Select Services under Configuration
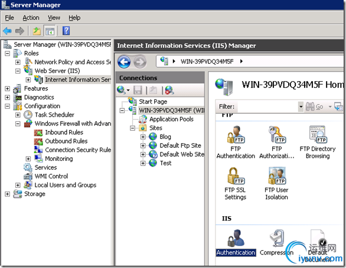 click(x=45, y=168)
